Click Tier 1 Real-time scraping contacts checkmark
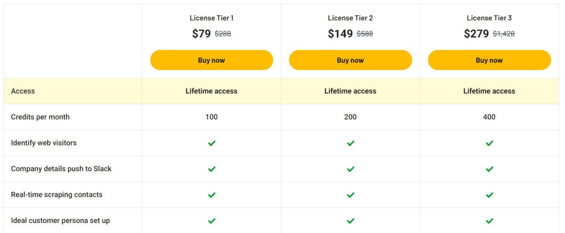The height and width of the screenshot is (233, 565). coord(211,195)
